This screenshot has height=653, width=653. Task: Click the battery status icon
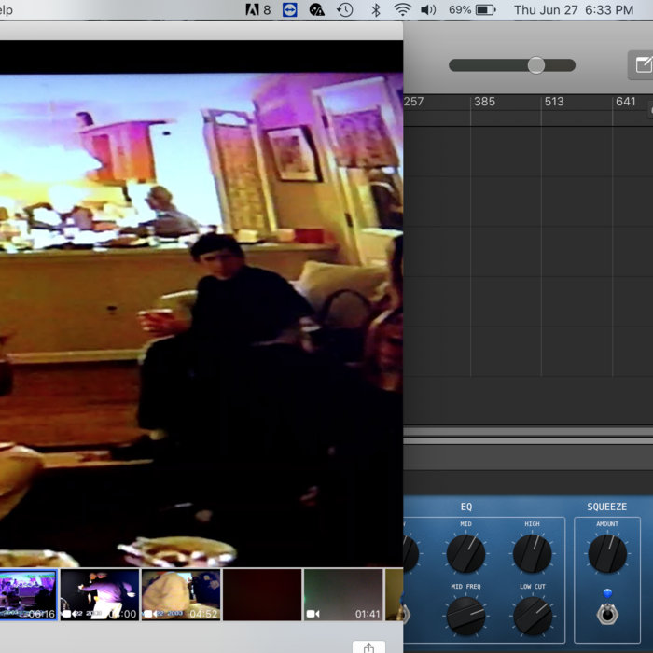pos(485,9)
